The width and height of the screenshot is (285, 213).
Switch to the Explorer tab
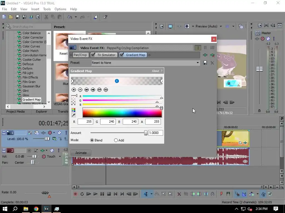(41, 111)
